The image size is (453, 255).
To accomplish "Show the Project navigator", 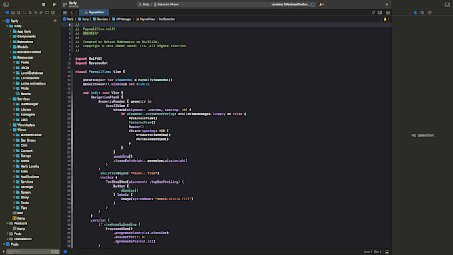I will click(7, 13).
